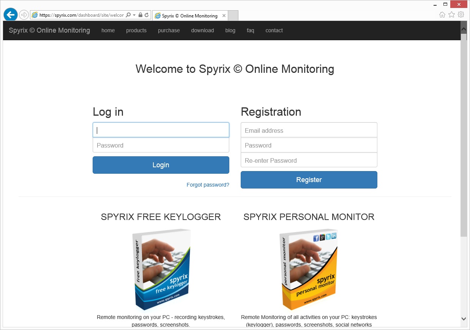The height and width of the screenshot is (330, 470).
Task: Open Favorites star icon
Action: click(451, 15)
